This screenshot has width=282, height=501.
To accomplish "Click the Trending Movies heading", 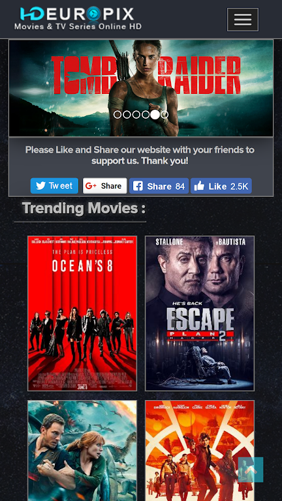I will pyautogui.click(x=84, y=208).
